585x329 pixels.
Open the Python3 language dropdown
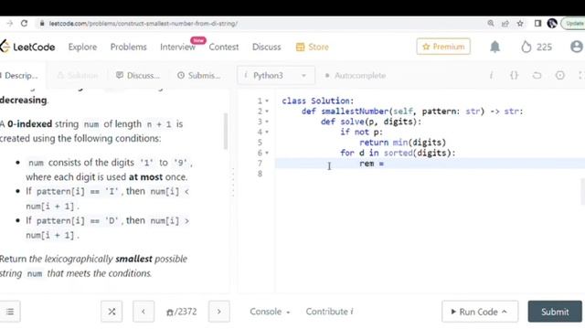click(276, 75)
